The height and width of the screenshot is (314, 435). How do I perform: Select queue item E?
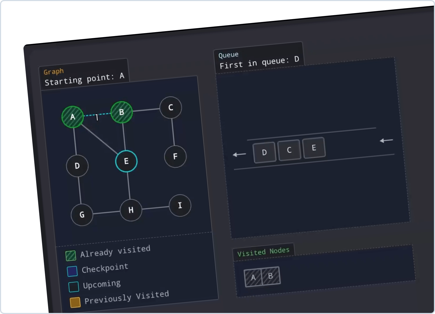click(x=314, y=148)
